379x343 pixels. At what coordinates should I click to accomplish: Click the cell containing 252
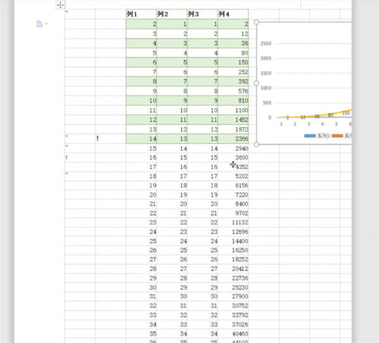[233, 72]
